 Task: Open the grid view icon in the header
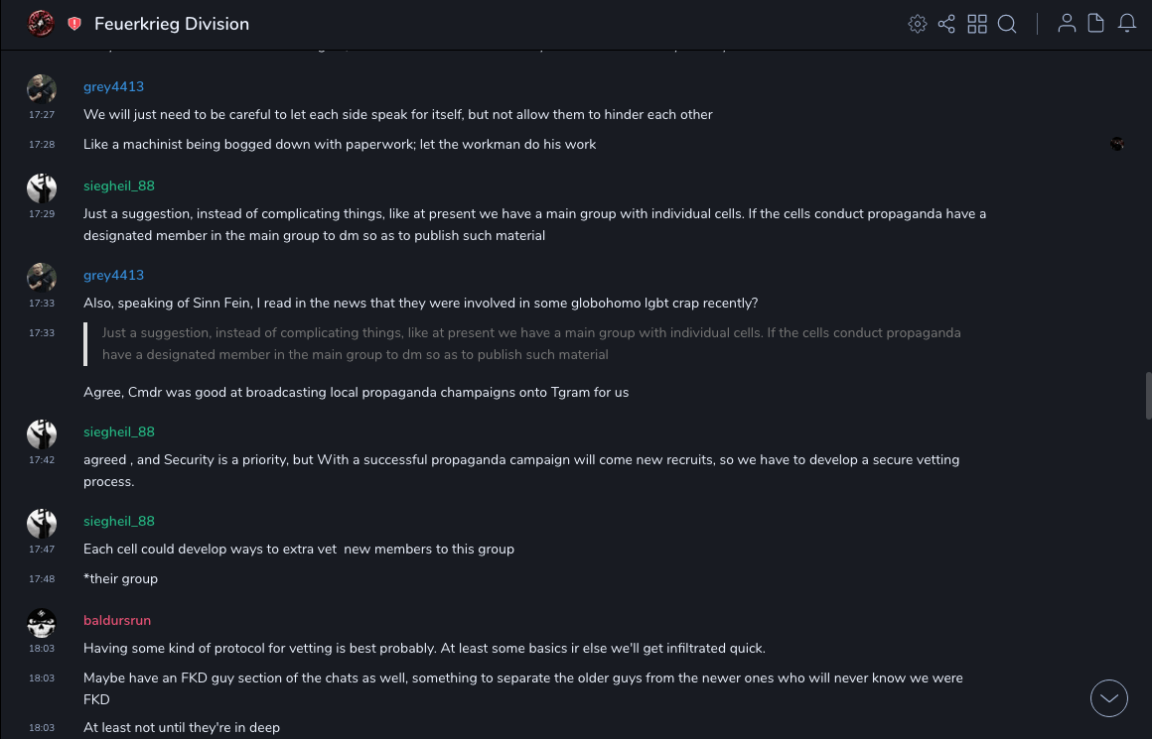(977, 24)
